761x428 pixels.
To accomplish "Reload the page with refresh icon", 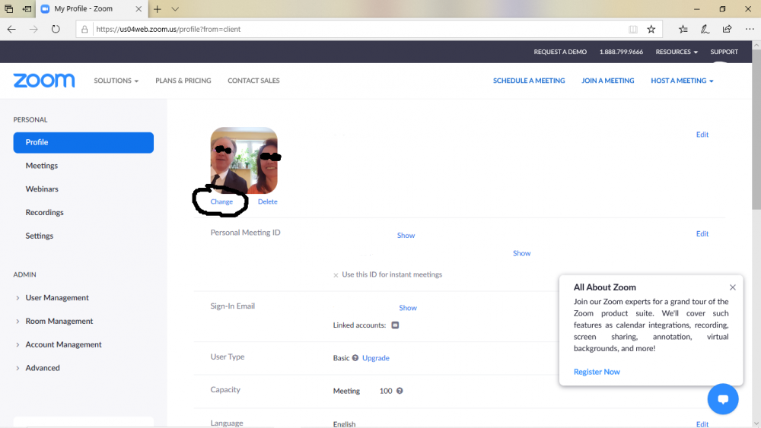I will 56,29.
